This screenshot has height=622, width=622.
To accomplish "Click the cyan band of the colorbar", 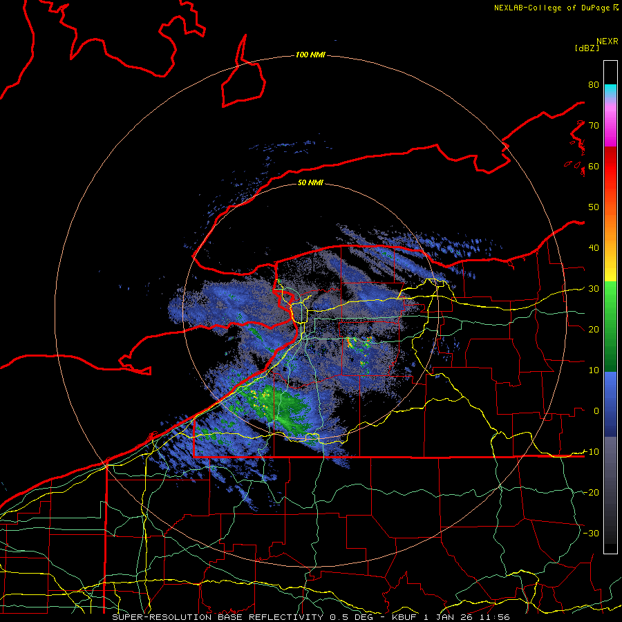I will click(610, 91).
